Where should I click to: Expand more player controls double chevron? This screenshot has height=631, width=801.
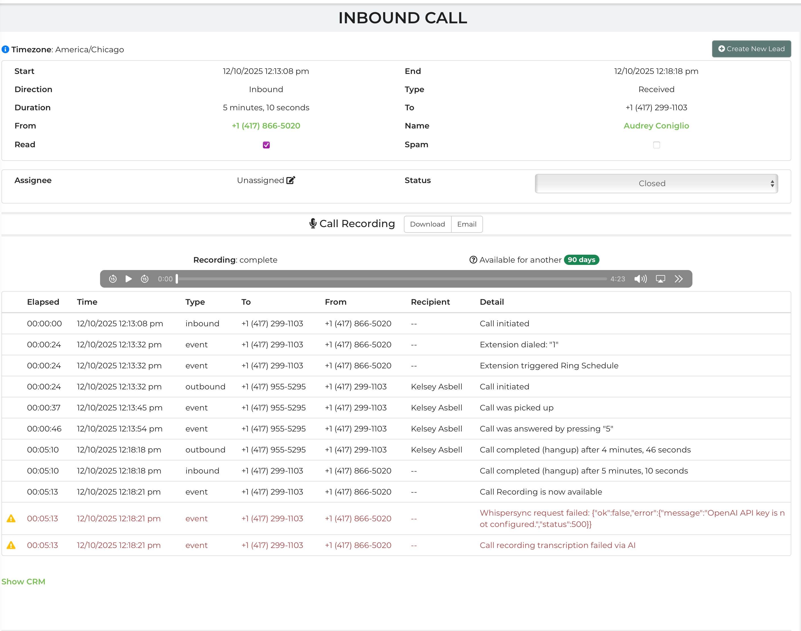pos(678,279)
